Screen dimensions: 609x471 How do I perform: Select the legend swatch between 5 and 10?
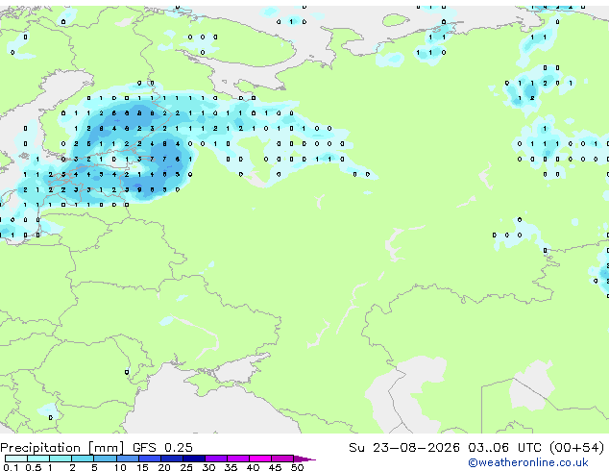click(105, 459)
